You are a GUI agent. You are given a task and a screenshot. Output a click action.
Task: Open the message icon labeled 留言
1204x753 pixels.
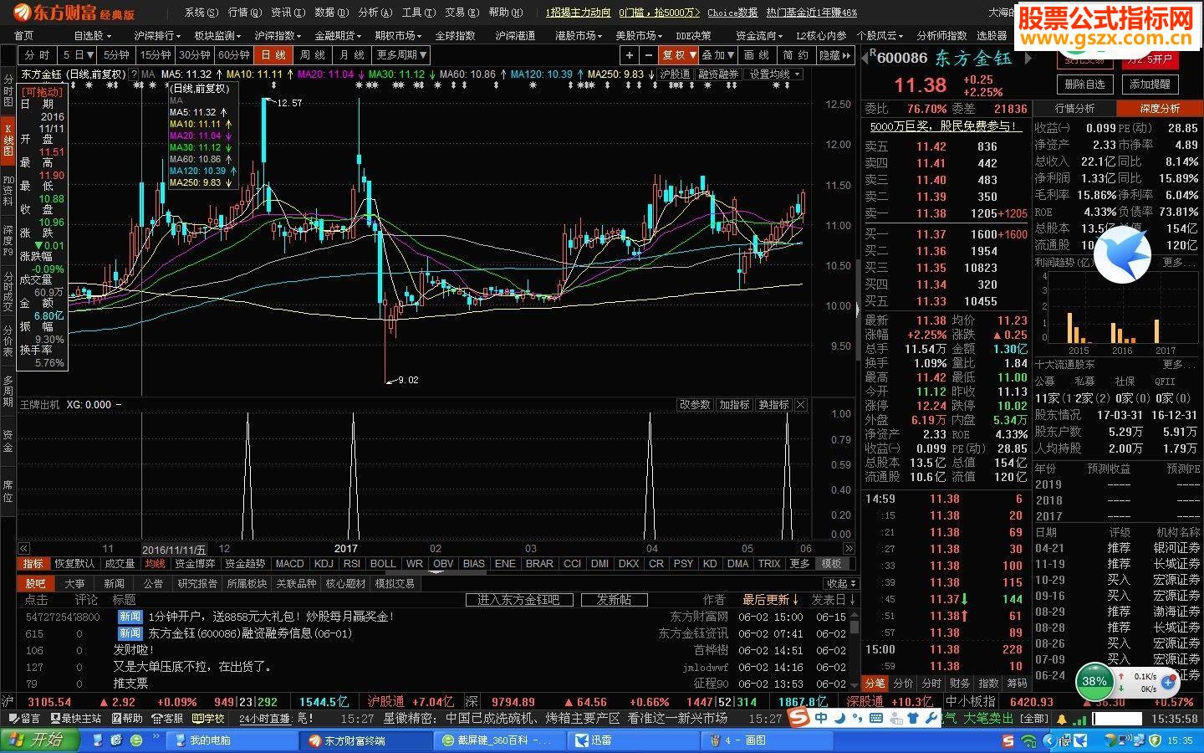click(x=23, y=718)
